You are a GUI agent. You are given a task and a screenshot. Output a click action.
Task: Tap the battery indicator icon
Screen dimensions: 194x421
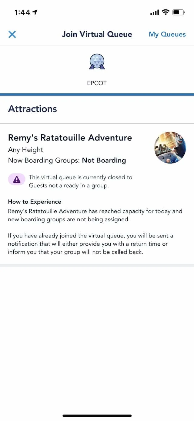[x=179, y=12]
